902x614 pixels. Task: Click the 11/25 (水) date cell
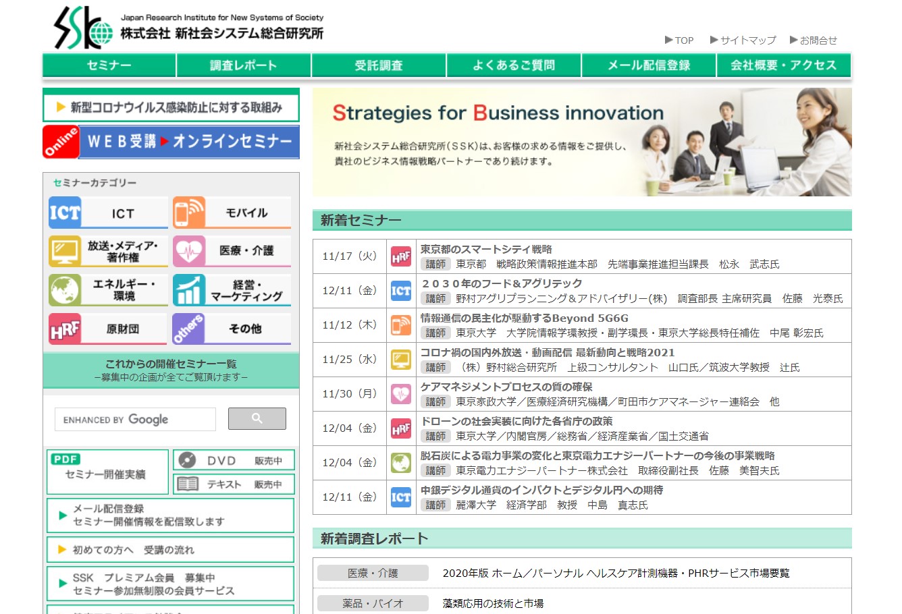coord(350,360)
